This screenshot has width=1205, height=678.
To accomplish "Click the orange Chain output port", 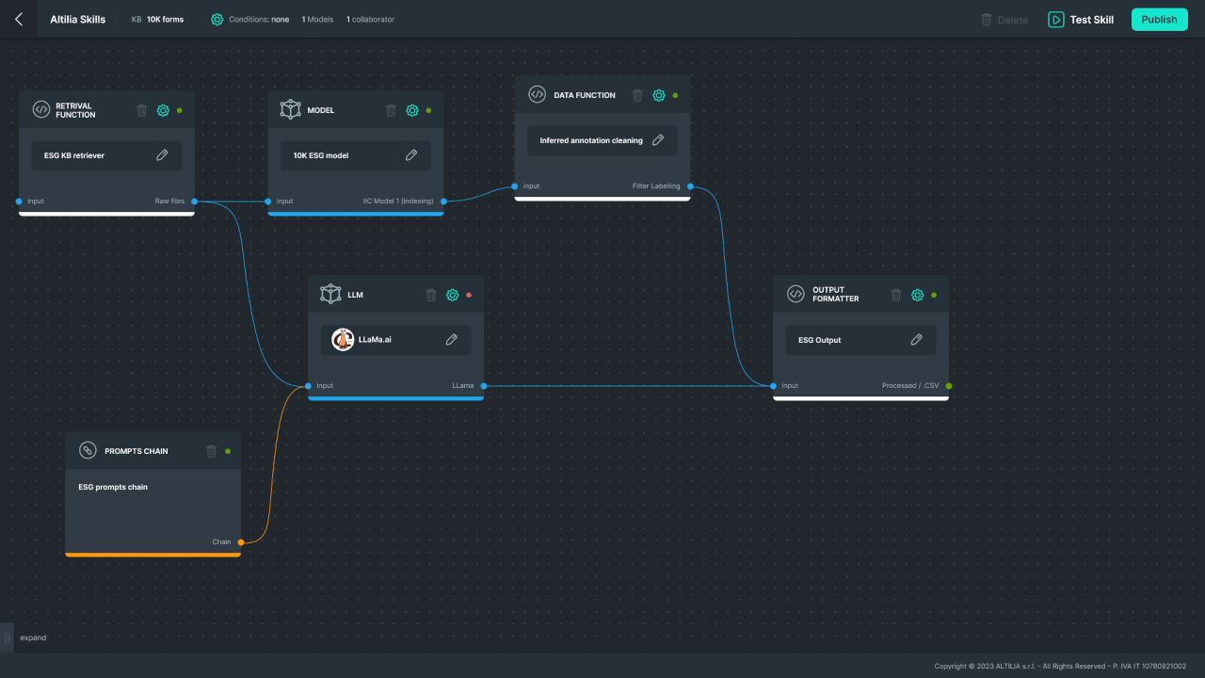I will pos(241,542).
